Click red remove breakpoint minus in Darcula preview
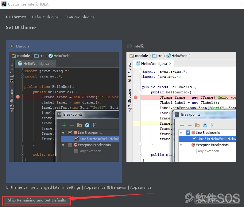The height and width of the screenshot is (207, 244). [72, 125]
